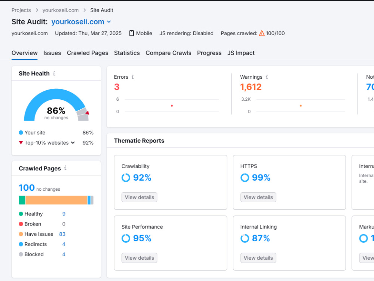Click the Crawlability donut chart icon
This screenshot has height=281, width=374.
[x=126, y=178]
